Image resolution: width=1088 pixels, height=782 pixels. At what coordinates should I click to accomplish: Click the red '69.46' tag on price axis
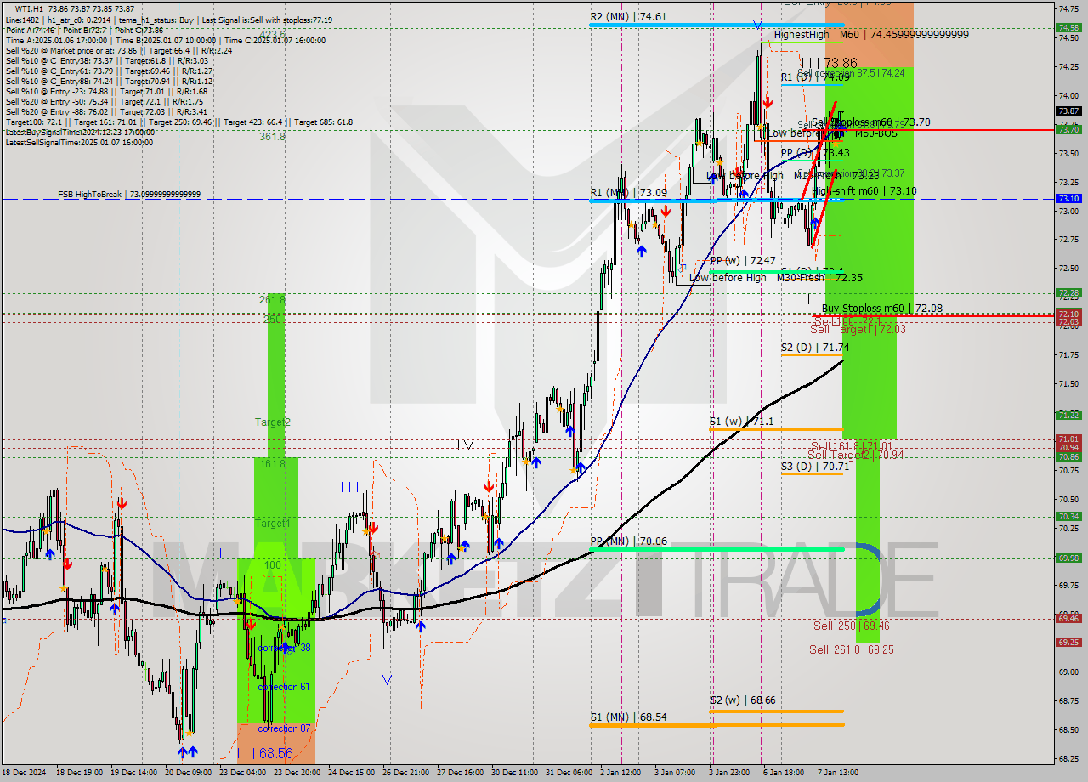point(1068,618)
